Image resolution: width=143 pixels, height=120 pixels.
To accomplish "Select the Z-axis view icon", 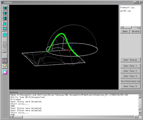I will coord(5,18).
